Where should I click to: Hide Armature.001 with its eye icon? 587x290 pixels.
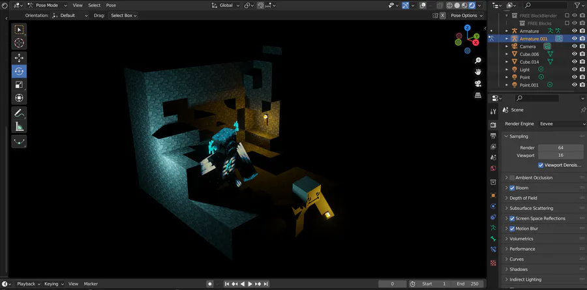(575, 38)
